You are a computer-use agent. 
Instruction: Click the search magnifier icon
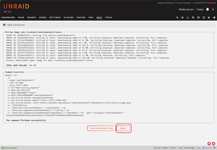pos(177,18)
